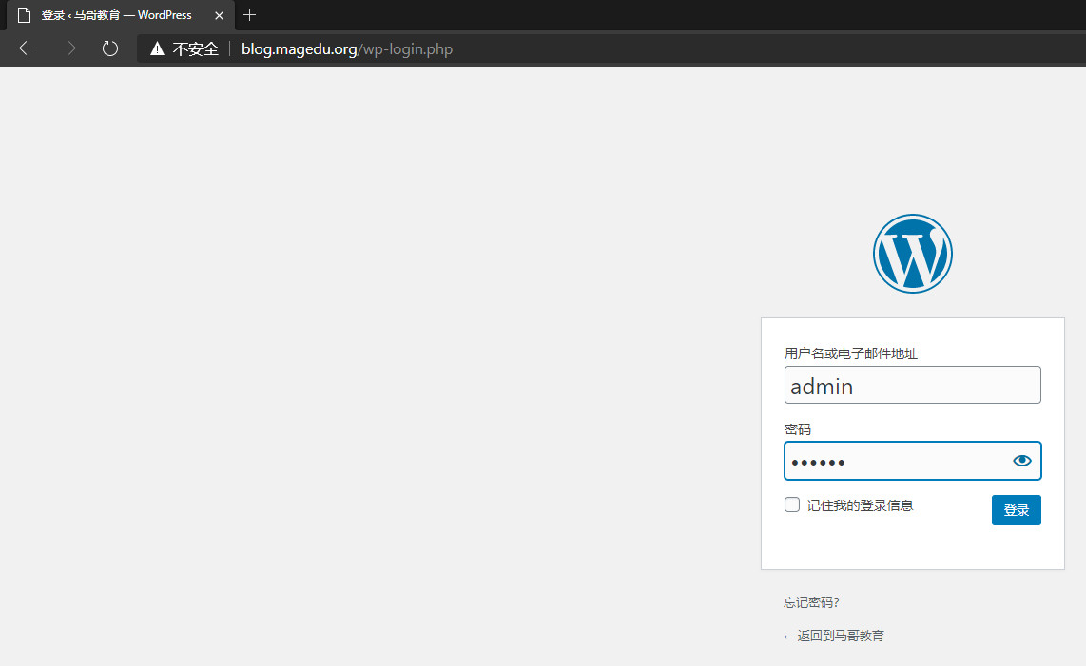
Task: Reload the page with the refresh icon
Action: click(x=110, y=48)
